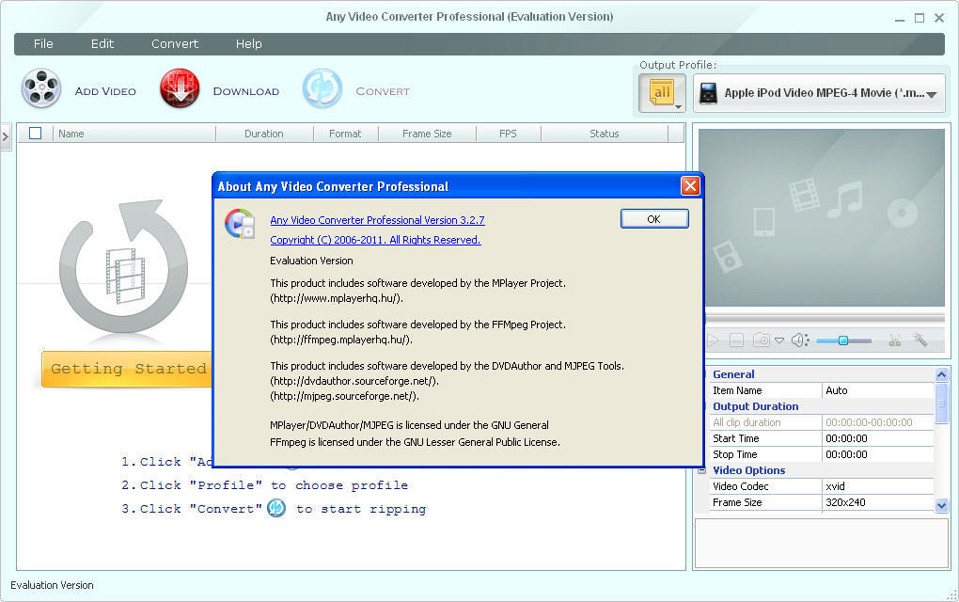Viewport: 959px width, 602px height.
Task: Click the Download text label
Action: click(x=246, y=91)
